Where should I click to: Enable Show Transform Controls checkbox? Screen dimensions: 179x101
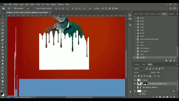point(35,8)
